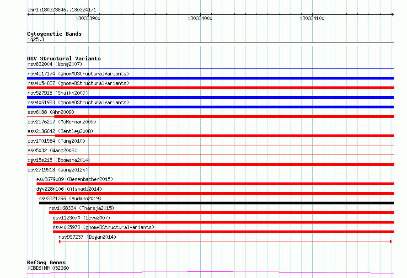Viewport: 407px width, 278px height.
Task: Select variant nsv832004 (Wong2007)
Action: pyautogui.click(x=55, y=64)
